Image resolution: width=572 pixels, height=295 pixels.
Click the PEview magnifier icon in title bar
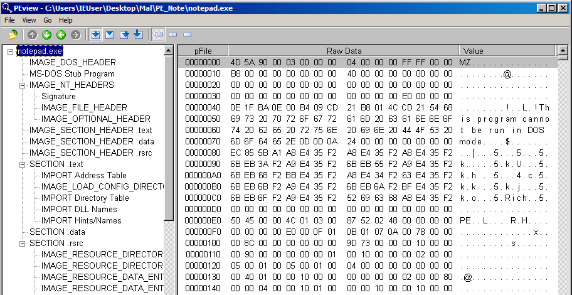click(x=6, y=8)
